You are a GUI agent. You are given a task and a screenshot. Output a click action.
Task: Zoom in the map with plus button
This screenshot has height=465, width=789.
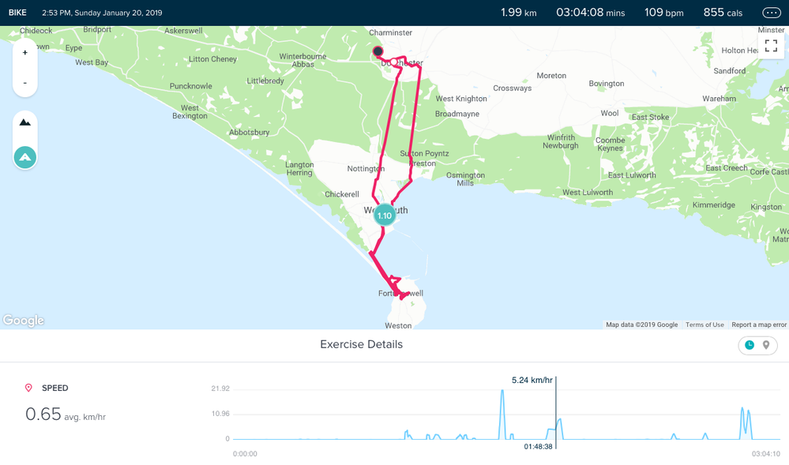[24, 53]
